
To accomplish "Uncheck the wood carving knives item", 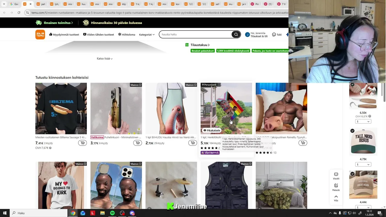I will pyautogui.click(x=352, y=85).
